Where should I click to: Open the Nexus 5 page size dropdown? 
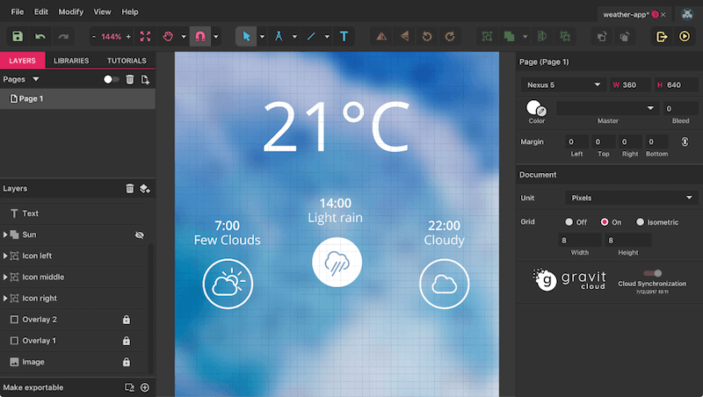pyautogui.click(x=562, y=85)
